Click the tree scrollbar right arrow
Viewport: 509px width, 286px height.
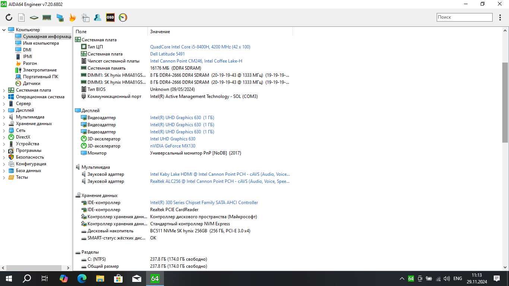point(68,268)
